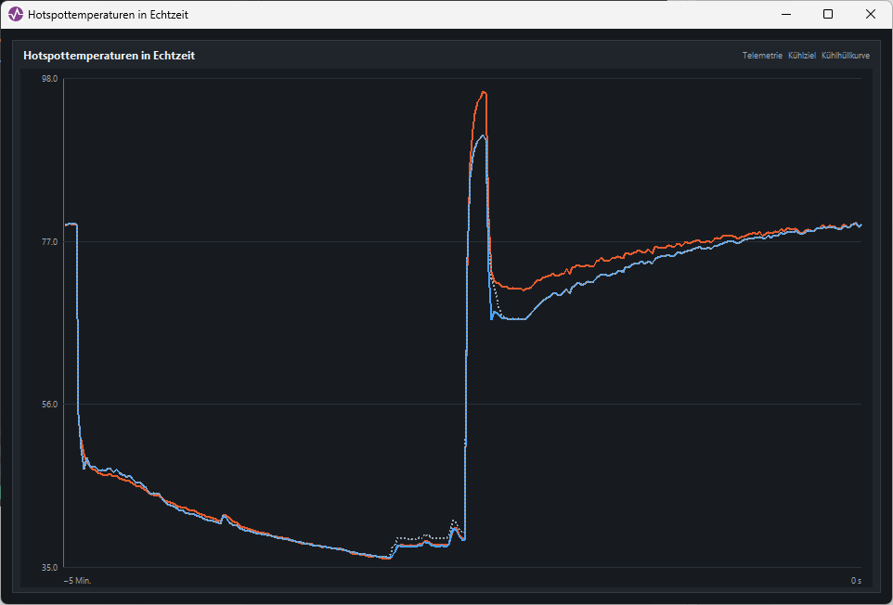The image size is (893, 605).
Task: Click the 98.0 y-axis label
Action: point(50,79)
